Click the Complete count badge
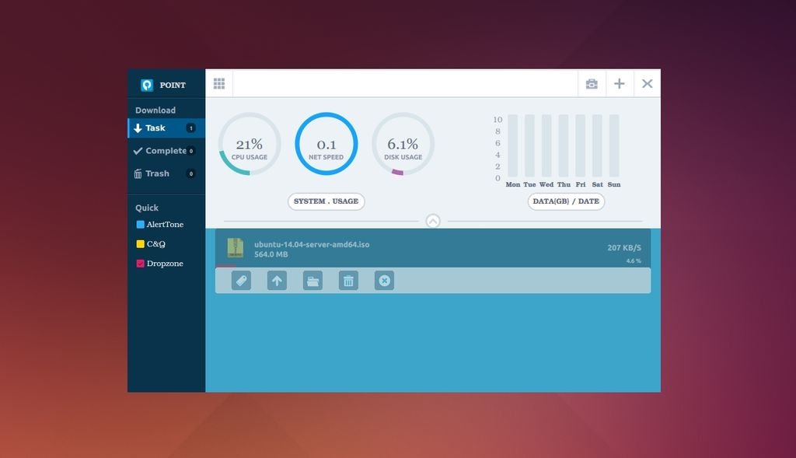Viewport: 796px width, 458px height. point(191,151)
